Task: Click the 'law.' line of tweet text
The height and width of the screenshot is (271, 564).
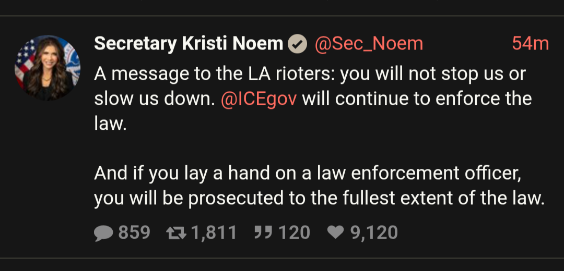Action: coord(110,124)
